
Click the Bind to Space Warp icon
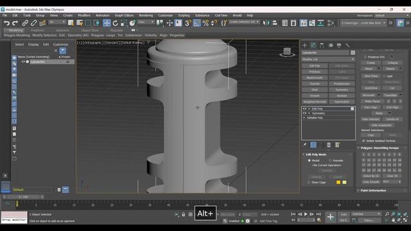[x=42, y=23]
